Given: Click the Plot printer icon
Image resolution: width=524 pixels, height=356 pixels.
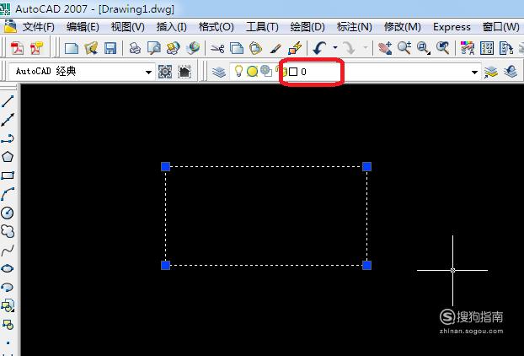Looking at the screenshot, I should click(135, 49).
